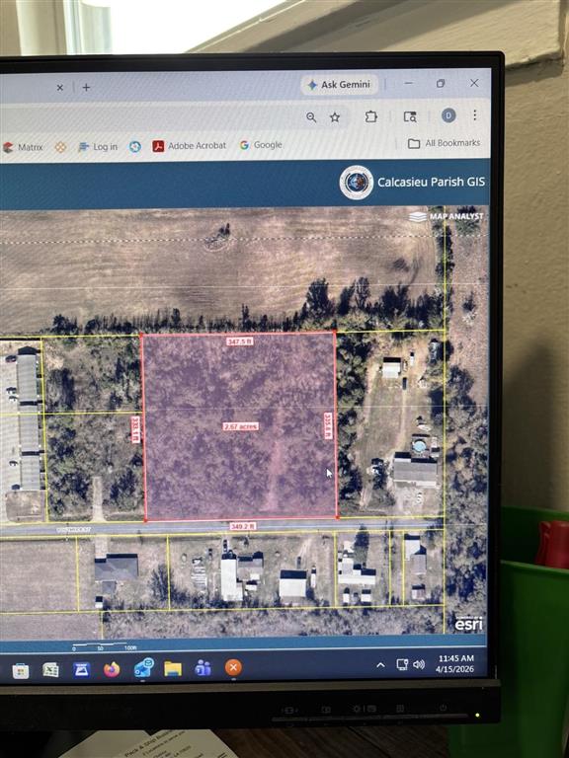Open the Google bookmark
Screen dimensions: 569x758
click(261, 145)
